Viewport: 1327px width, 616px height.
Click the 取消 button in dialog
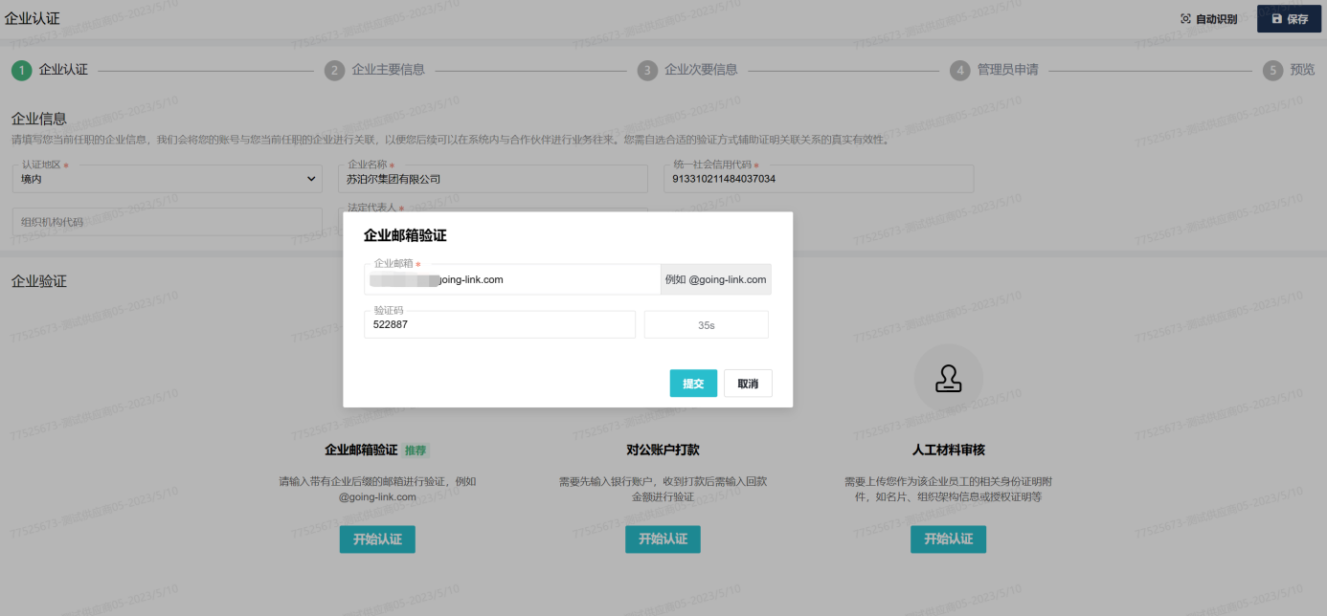click(x=748, y=384)
